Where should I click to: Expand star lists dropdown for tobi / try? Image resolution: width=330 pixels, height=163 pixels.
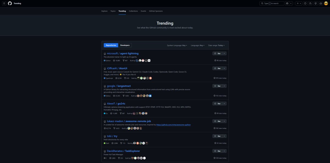pos(224,136)
